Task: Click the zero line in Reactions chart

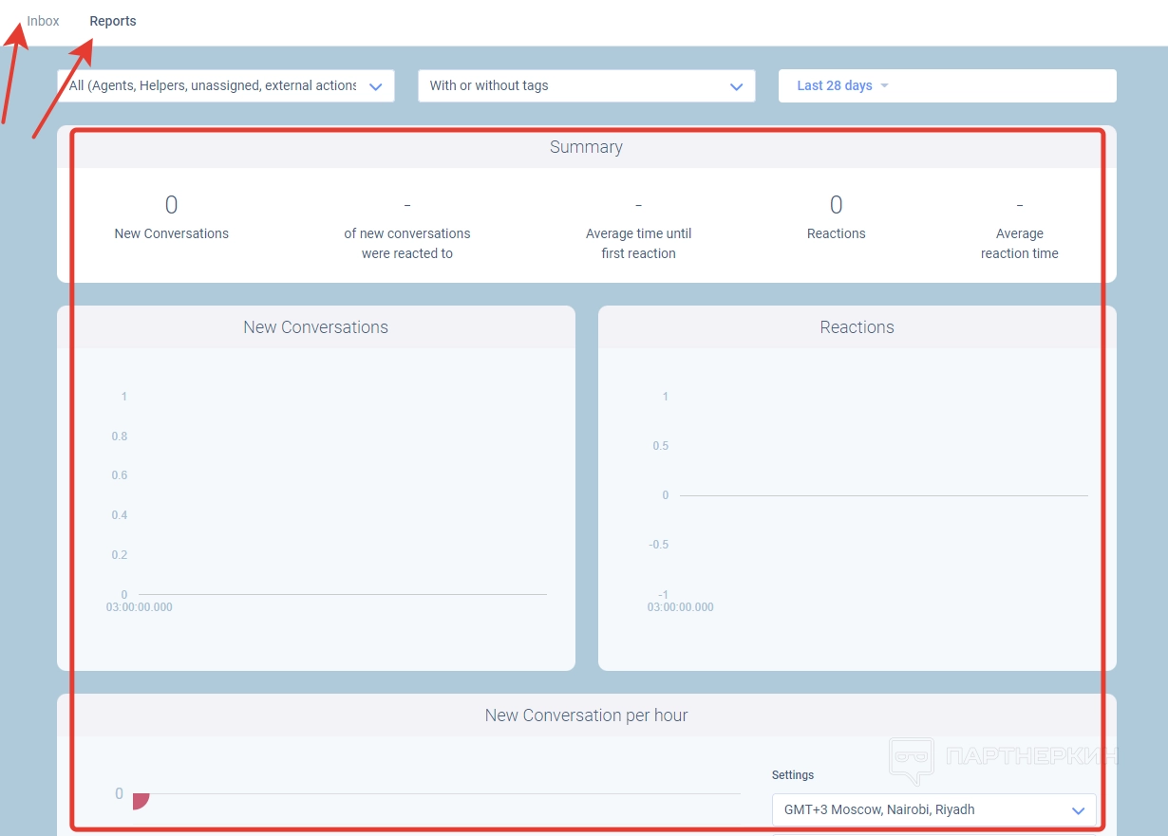Action: pyautogui.click(x=883, y=495)
